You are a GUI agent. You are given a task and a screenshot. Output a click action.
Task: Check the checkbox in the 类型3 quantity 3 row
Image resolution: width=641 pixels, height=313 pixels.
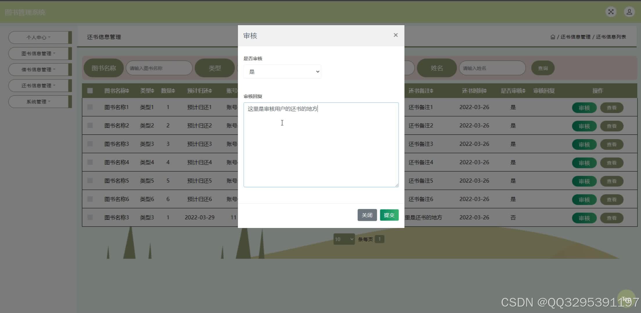[x=90, y=144]
